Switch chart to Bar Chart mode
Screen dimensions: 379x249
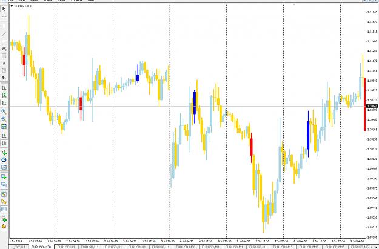click(4, 88)
